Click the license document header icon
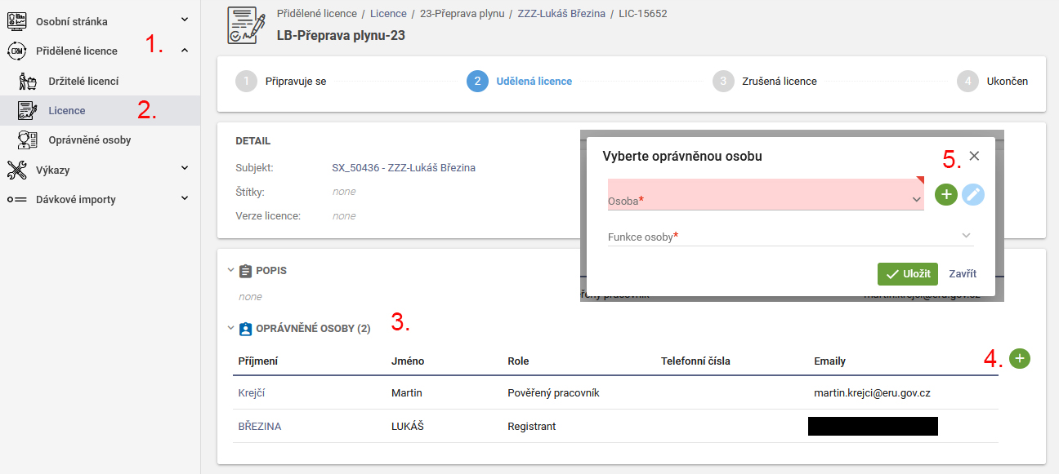This screenshot has width=1059, height=474. 246,25
